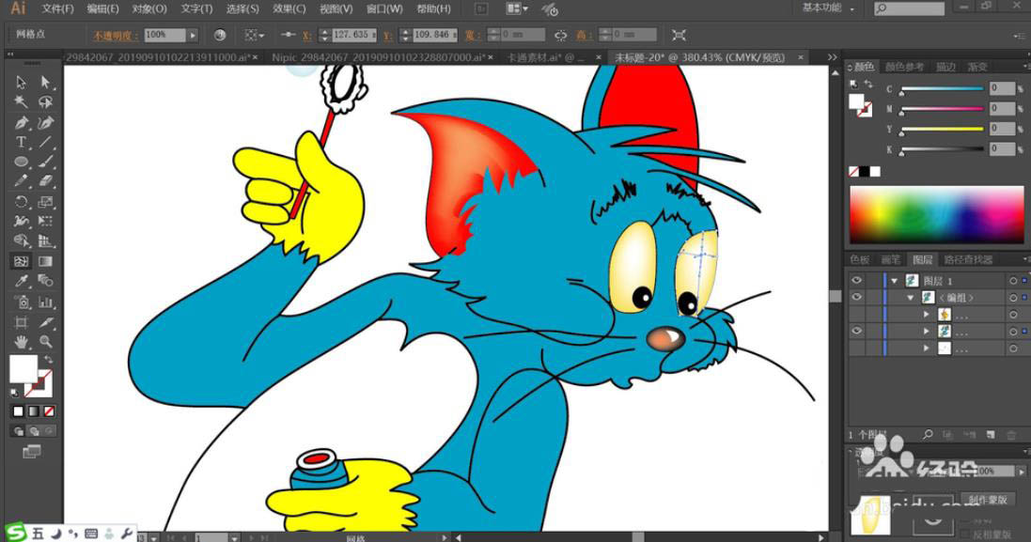Select the Selection (black arrow) tool
This screenshot has width=1031, height=542.
(x=21, y=82)
